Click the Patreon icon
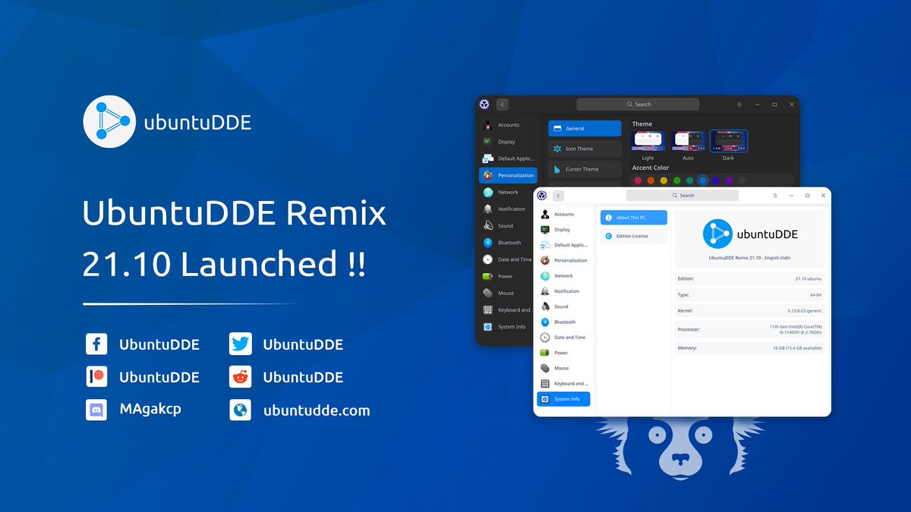 coord(96,377)
